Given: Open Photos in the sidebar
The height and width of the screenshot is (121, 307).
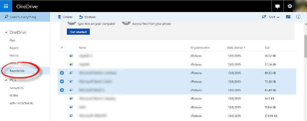Looking at the screenshot, I should (14, 56).
